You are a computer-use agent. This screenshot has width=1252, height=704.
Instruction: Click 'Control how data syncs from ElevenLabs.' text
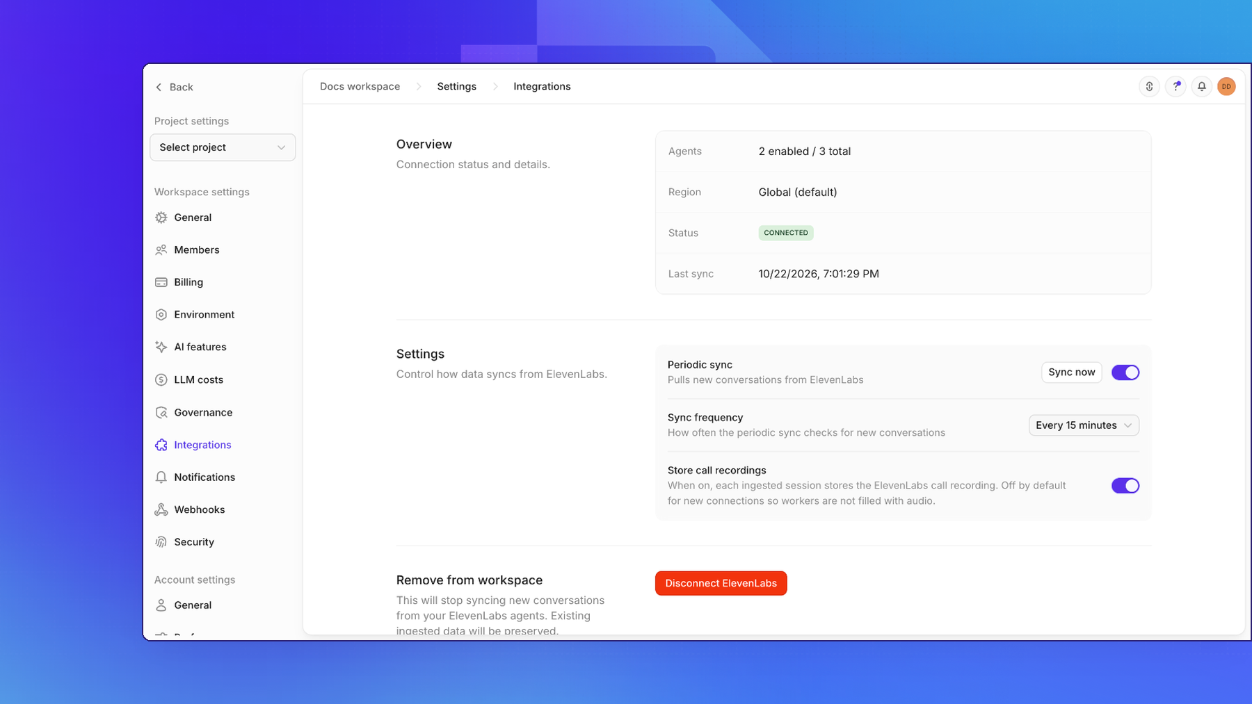click(501, 374)
